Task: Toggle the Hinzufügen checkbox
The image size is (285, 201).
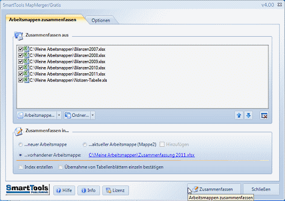Action: tap(162, 144)
